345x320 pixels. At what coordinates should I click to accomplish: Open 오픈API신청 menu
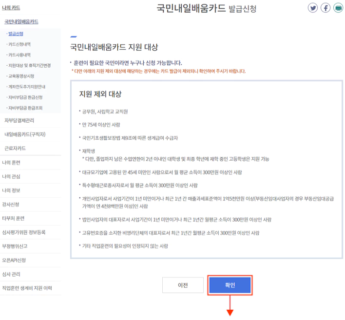pos(14,260)
